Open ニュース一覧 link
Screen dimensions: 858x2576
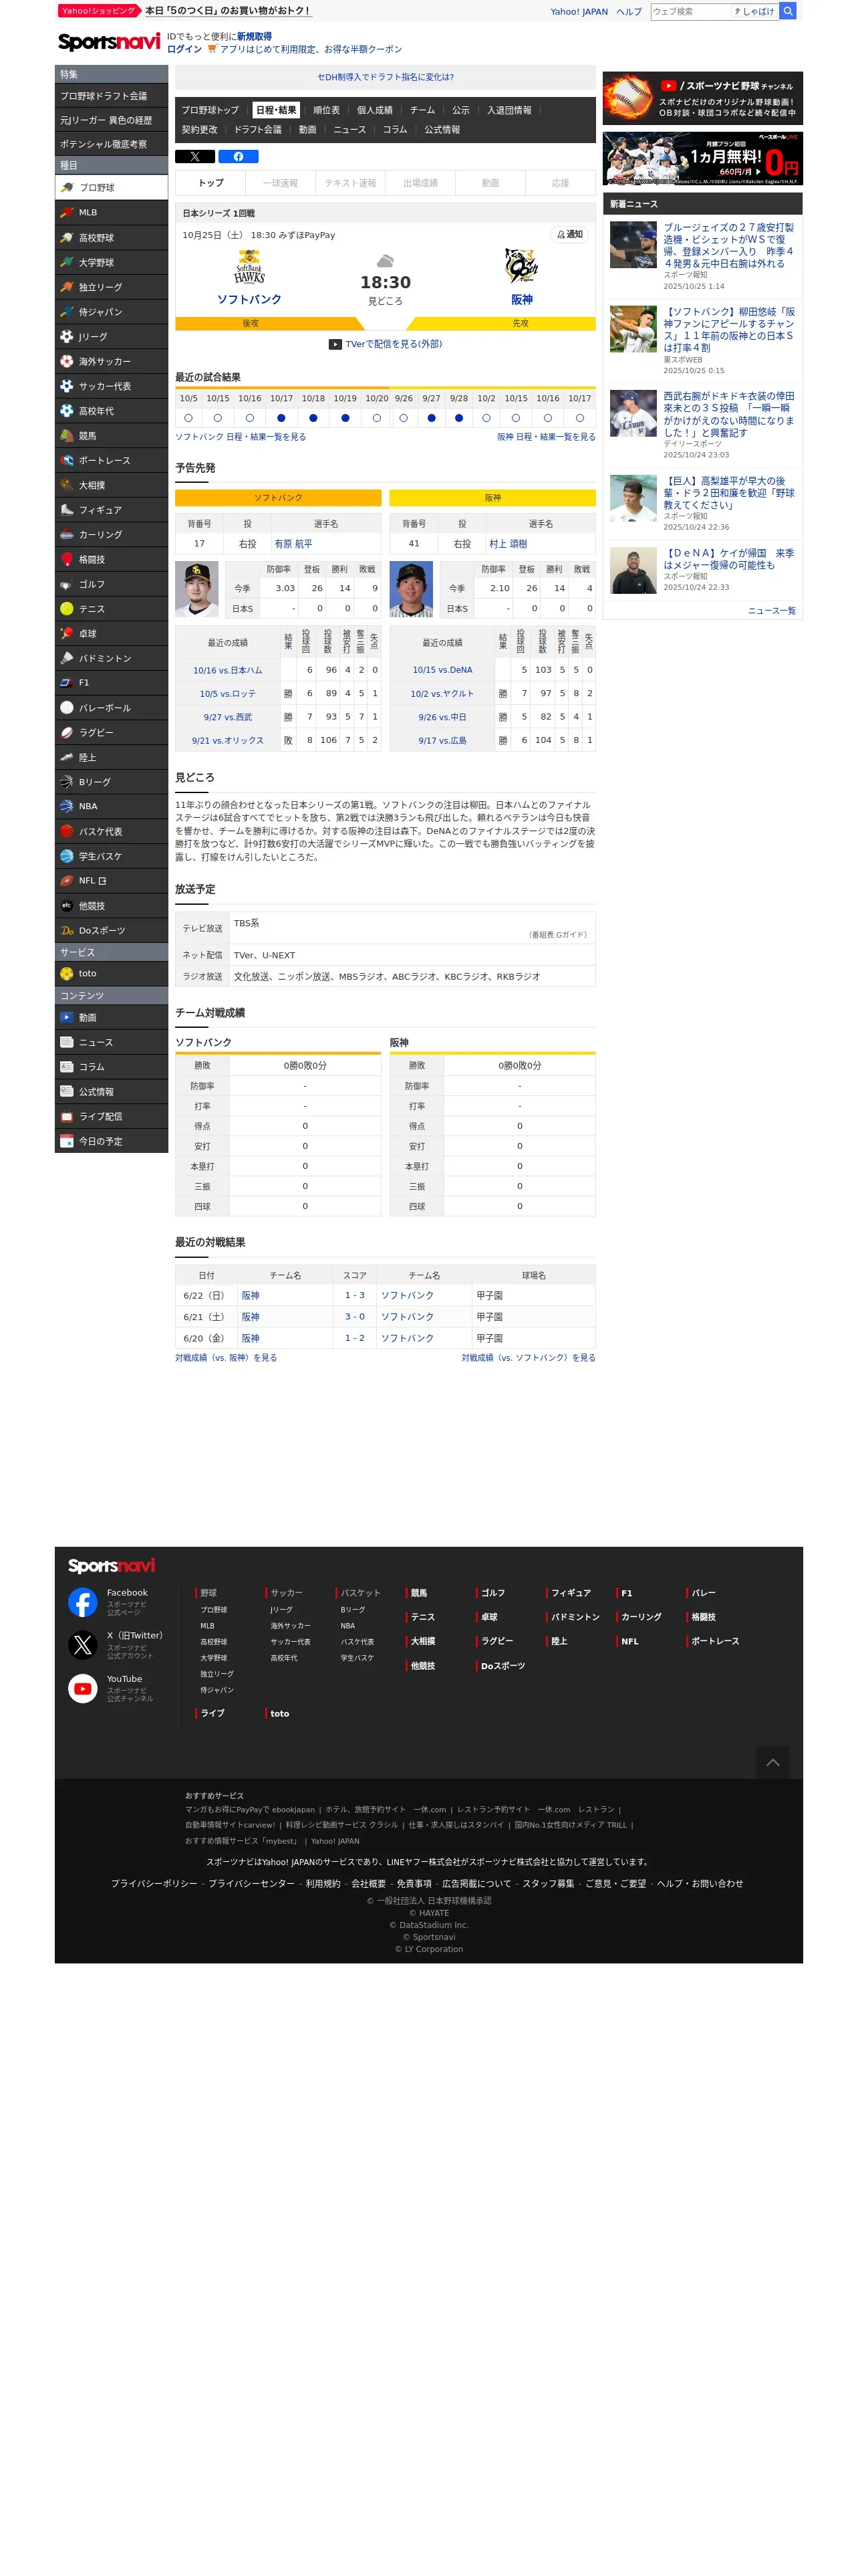pyautogui.click(x=771, y=611)
